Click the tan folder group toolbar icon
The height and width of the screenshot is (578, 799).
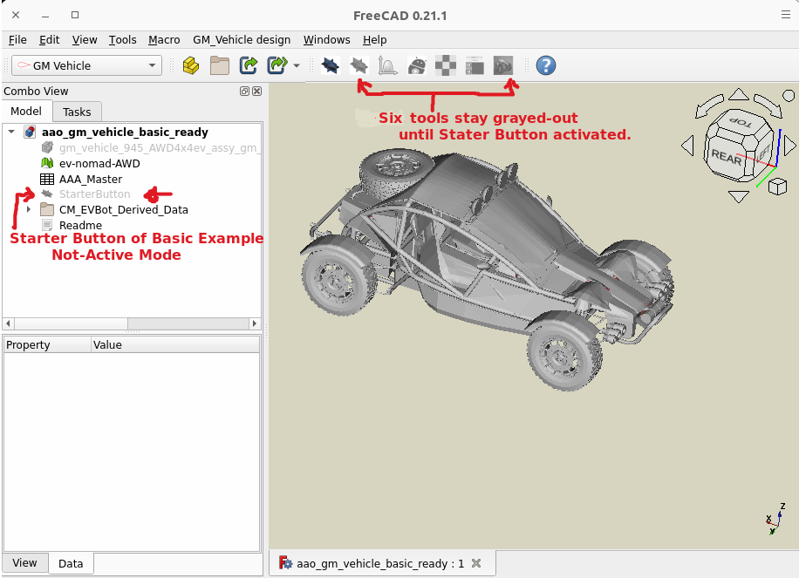(x=220, y=65)
